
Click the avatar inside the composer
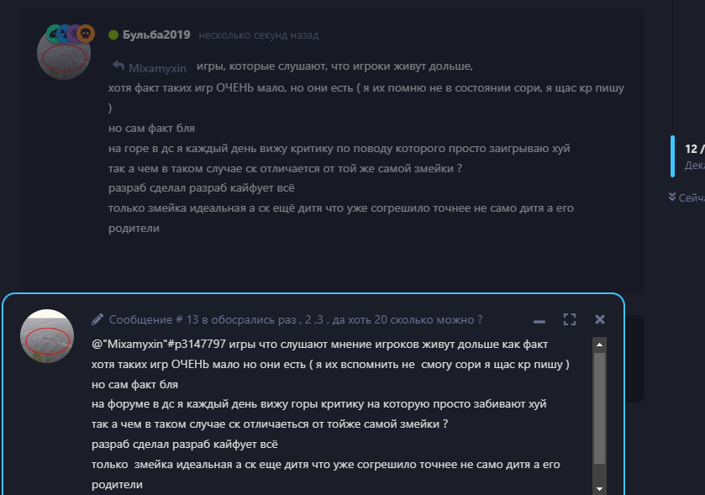tap(47, 336)
